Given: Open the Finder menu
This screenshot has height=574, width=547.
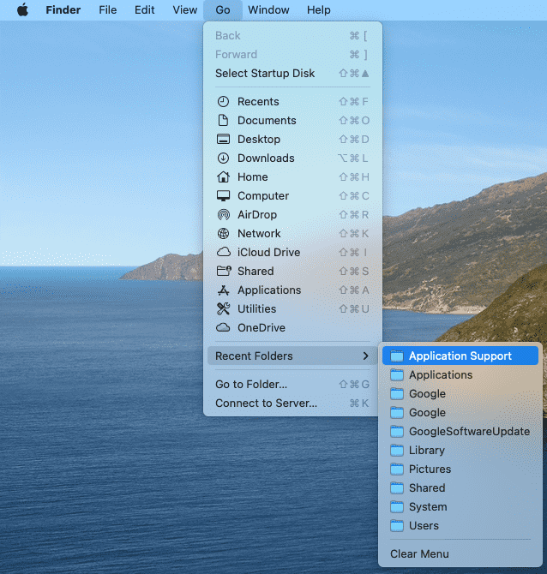Looking at the screenshot, I should point(63,10).
